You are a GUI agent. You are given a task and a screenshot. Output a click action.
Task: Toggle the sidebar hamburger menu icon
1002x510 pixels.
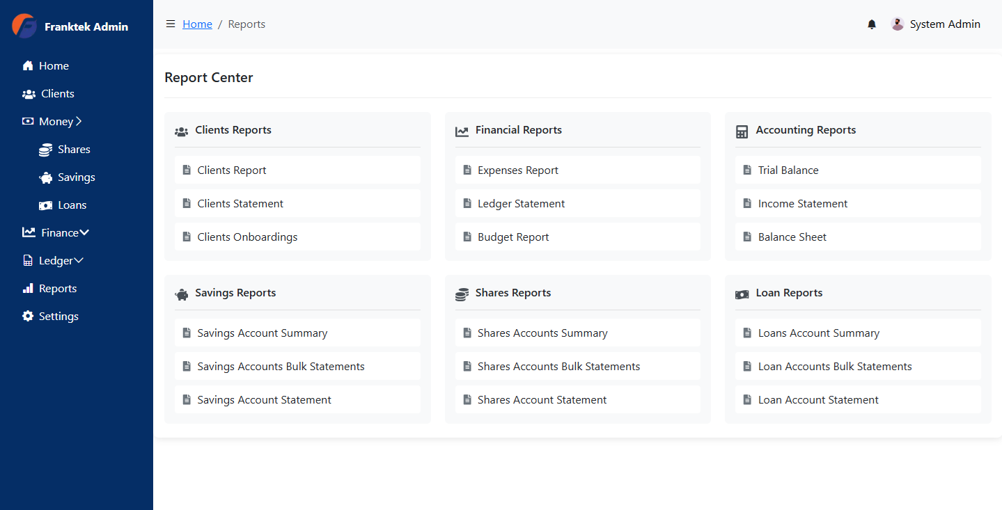171,23
